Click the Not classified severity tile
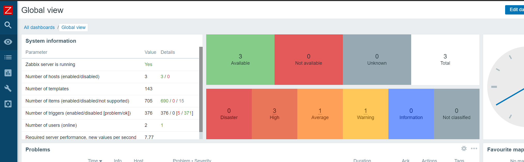 point(457,114)
